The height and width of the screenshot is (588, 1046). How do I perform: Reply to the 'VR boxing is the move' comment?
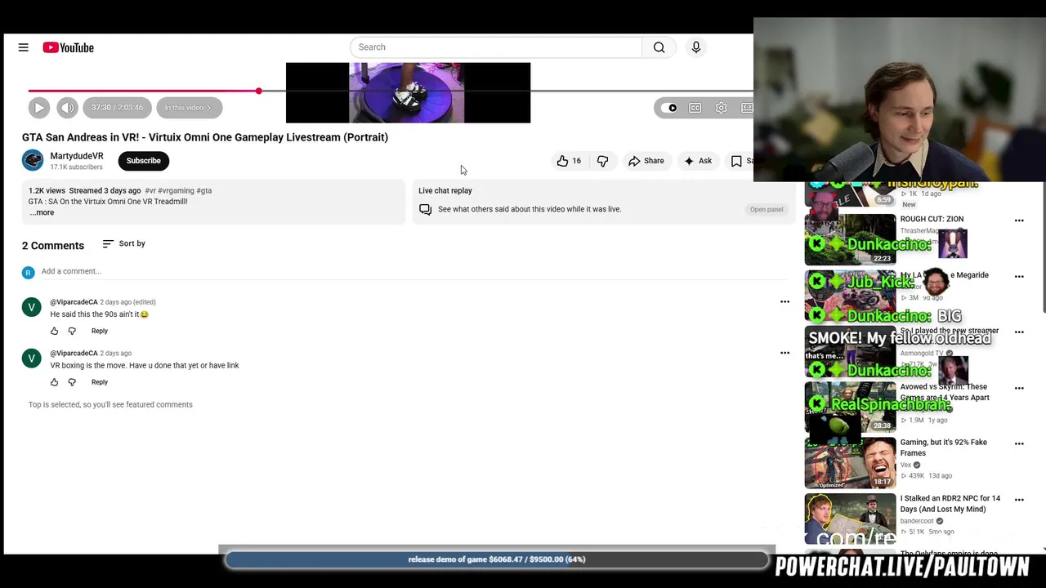100,382
